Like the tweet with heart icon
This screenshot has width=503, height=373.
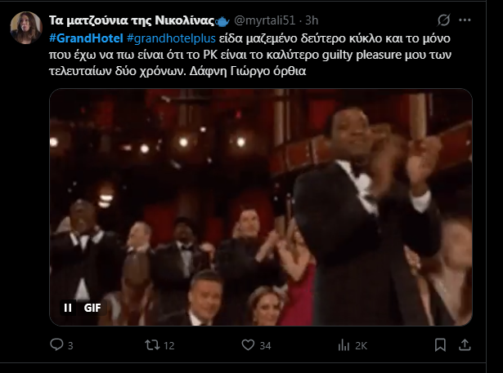click(x=248, y=344)
